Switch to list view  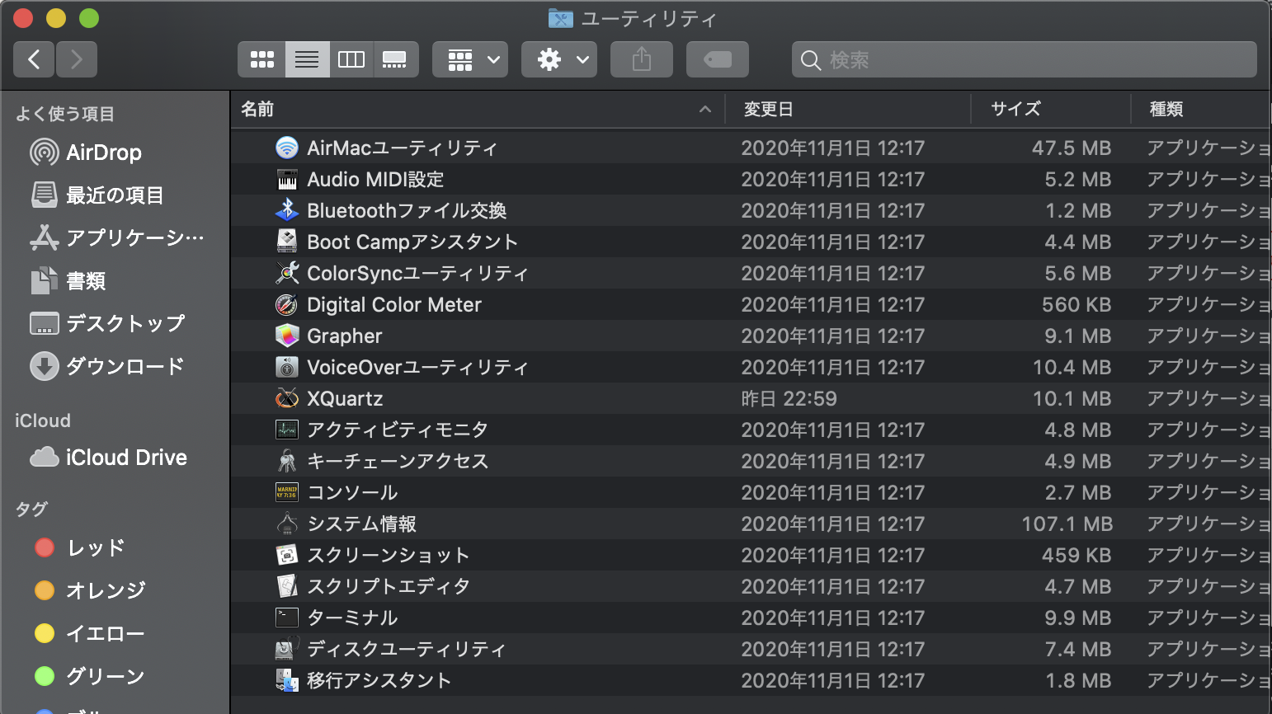(x=307, y=59)
